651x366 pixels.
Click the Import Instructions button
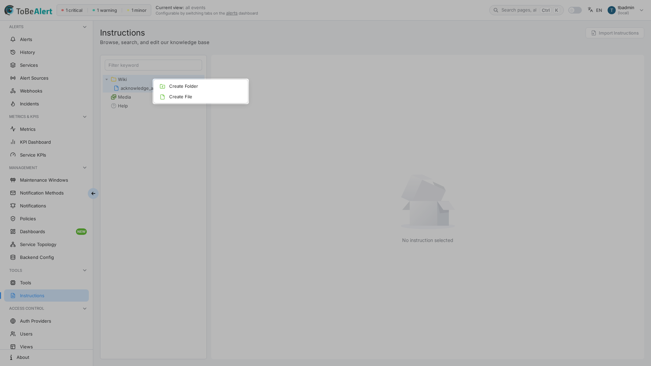pyautogui.click(x=615, y=33)
